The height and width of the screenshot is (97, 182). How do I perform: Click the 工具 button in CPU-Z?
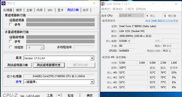(x=50, y=95)
